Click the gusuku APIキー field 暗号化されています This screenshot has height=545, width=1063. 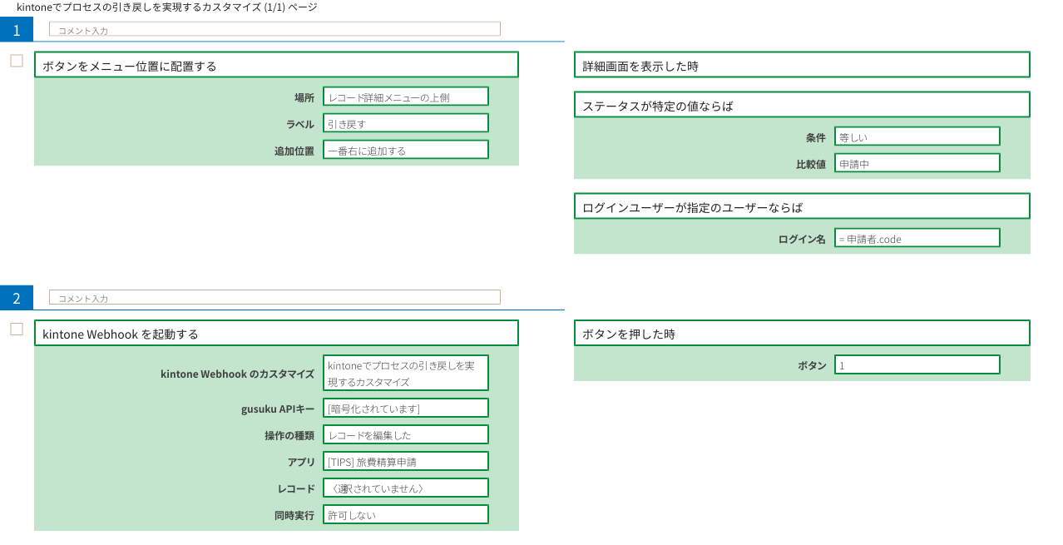(406, 408)
